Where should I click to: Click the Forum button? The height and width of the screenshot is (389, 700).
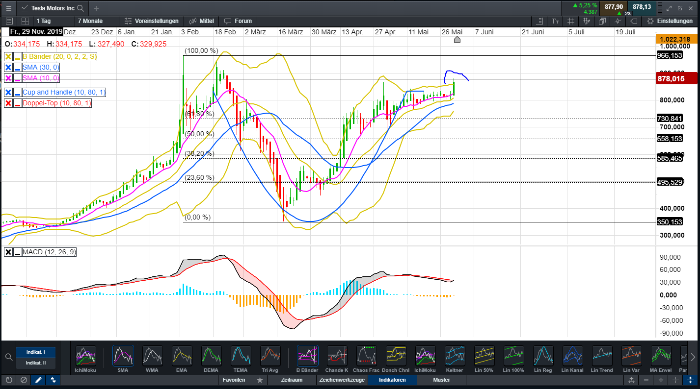point(238,21)
